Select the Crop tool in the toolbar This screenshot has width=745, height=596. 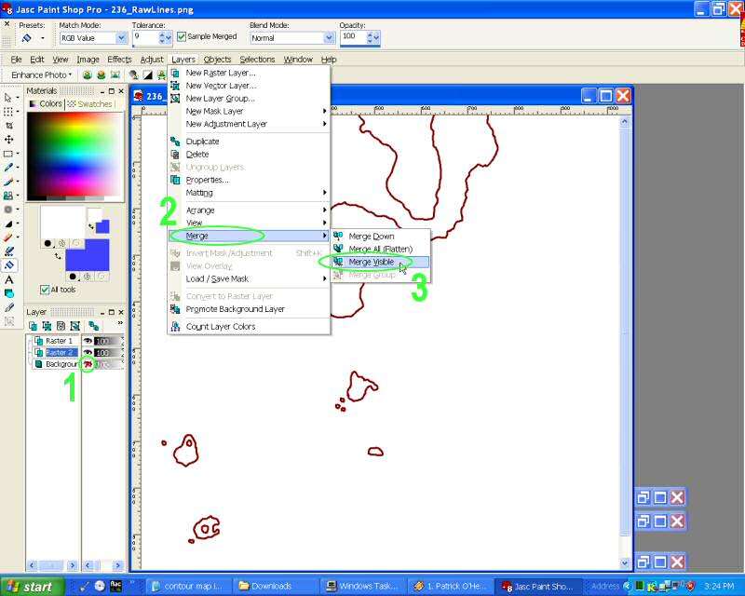[9, 125]
